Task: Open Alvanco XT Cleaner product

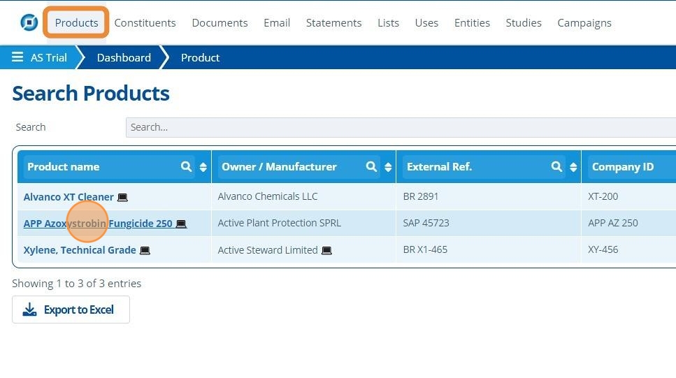Action: 69,197
